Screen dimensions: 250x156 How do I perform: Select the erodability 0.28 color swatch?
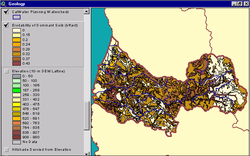tap(17, 49)
